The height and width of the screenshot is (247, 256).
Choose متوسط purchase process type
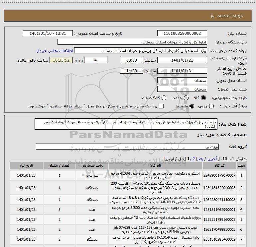coord(192,106)
